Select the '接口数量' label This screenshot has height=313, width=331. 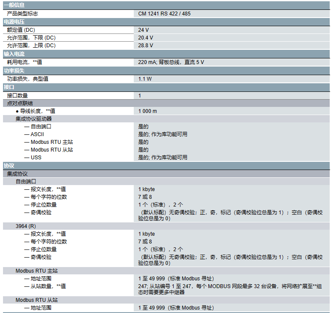click(x=17, y=96)
